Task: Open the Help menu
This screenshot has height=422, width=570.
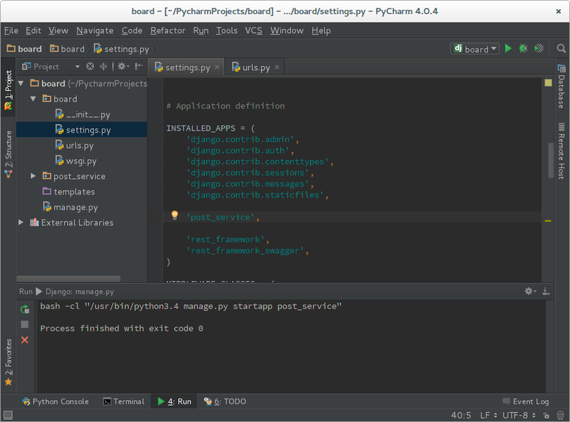Action: 321,30
